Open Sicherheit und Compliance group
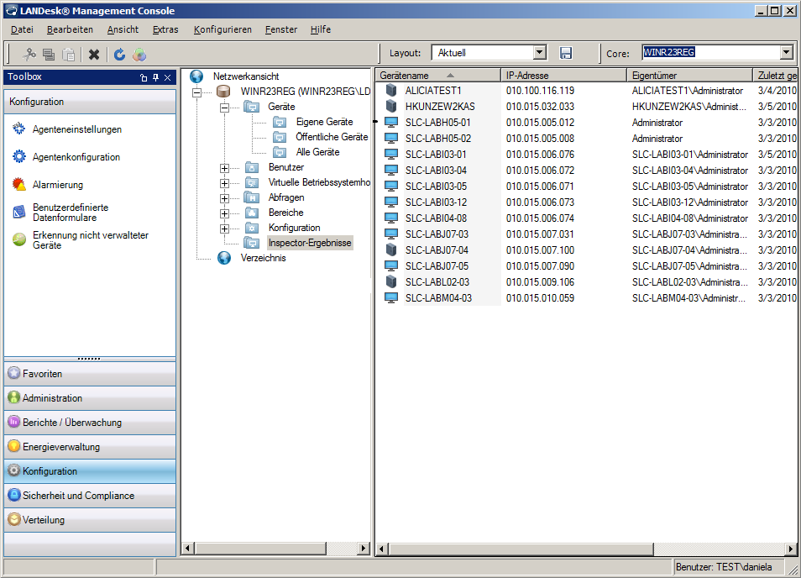 [90, 495]
